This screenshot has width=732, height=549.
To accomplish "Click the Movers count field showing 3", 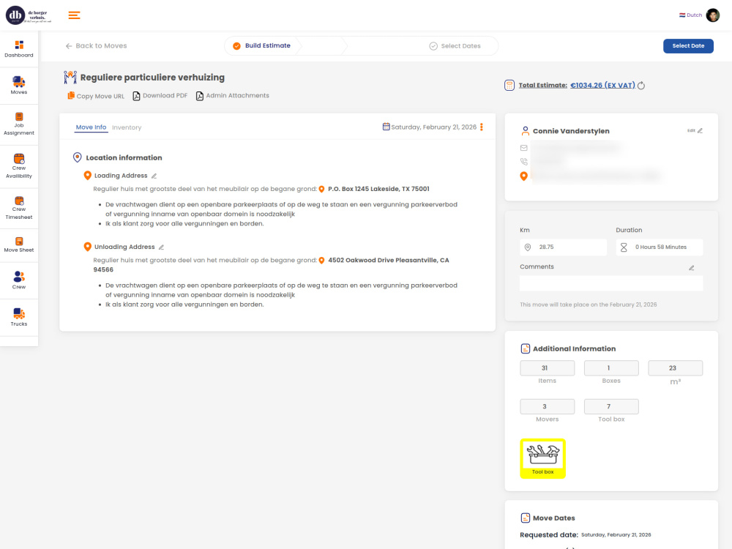I will click(x=547, y=406).
